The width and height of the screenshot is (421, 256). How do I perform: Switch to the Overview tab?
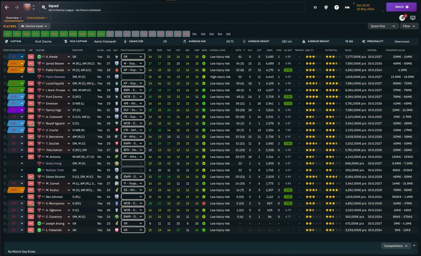(x=14, y=18)
